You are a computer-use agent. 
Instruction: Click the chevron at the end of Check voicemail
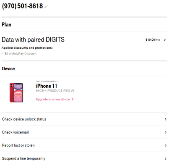click(x=166, y=132)
